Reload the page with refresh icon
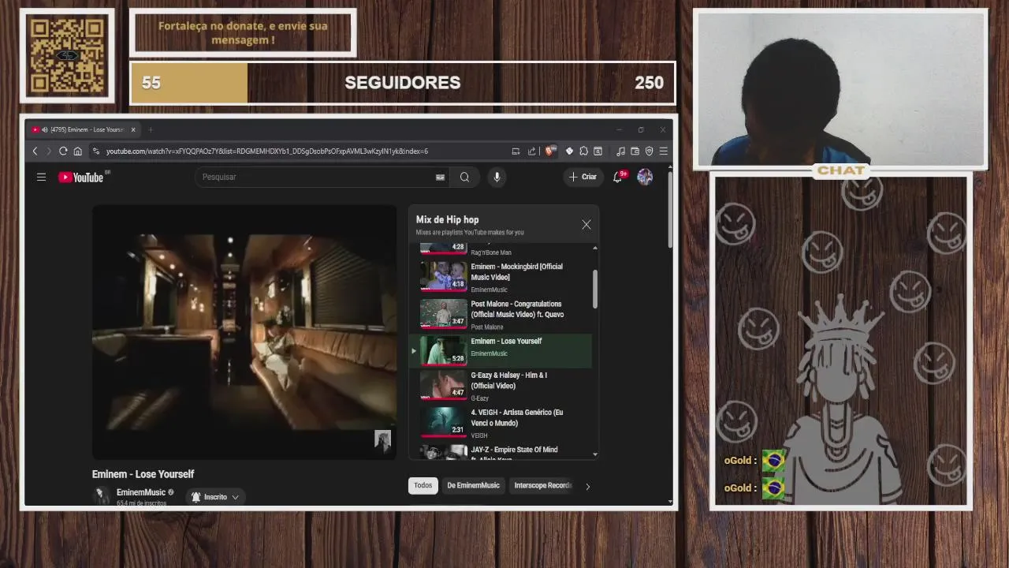Screen dimensions: 1009x568 click(63, 151)
